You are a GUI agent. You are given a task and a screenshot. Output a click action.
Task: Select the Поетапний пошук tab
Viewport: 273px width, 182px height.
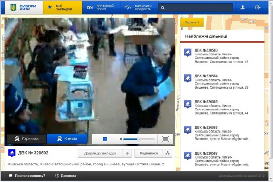tap(101, 8)
